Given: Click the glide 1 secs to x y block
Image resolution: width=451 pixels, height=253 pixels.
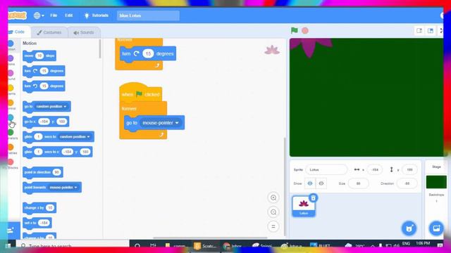Looking at the screenshot, I should click(x=58, y=152).
